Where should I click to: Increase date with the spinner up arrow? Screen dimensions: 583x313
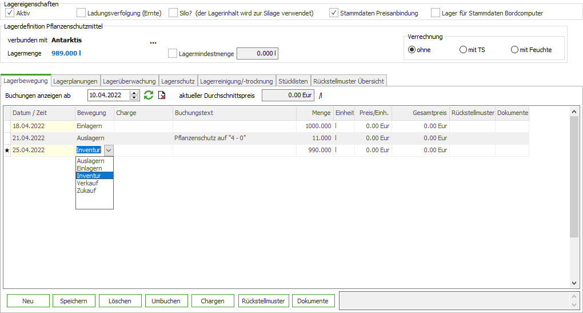(134, 93)
